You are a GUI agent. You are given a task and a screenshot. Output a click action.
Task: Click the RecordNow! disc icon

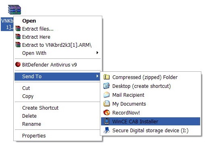coord(107,112)
